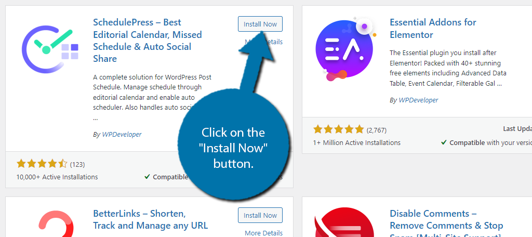Click the SchedulePress clock logo icon
Screen dimensions: 532x237
pyautogui.click(x=50, y=49)
